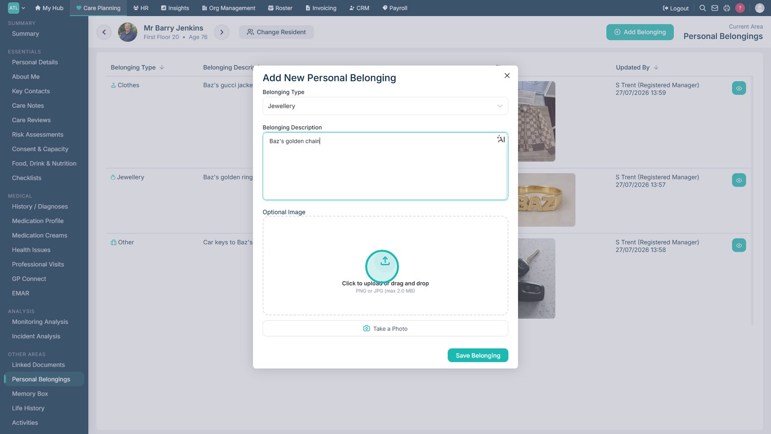The image size is (771, 434).
Task: View the Clothes belonging via eye icon
Action: pyautogui.click(x=739, y=88)
